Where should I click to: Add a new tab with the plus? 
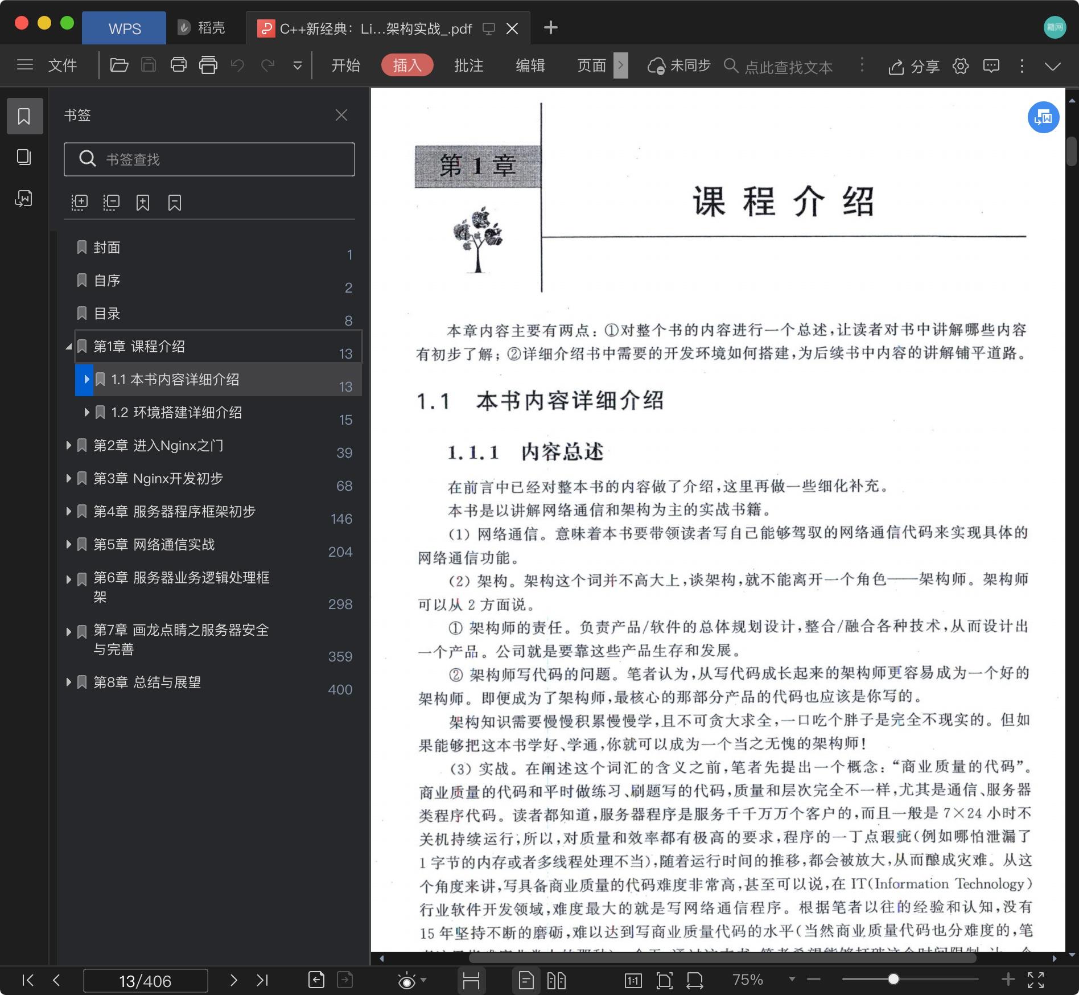pyautogui.click(x=550, y=27)
